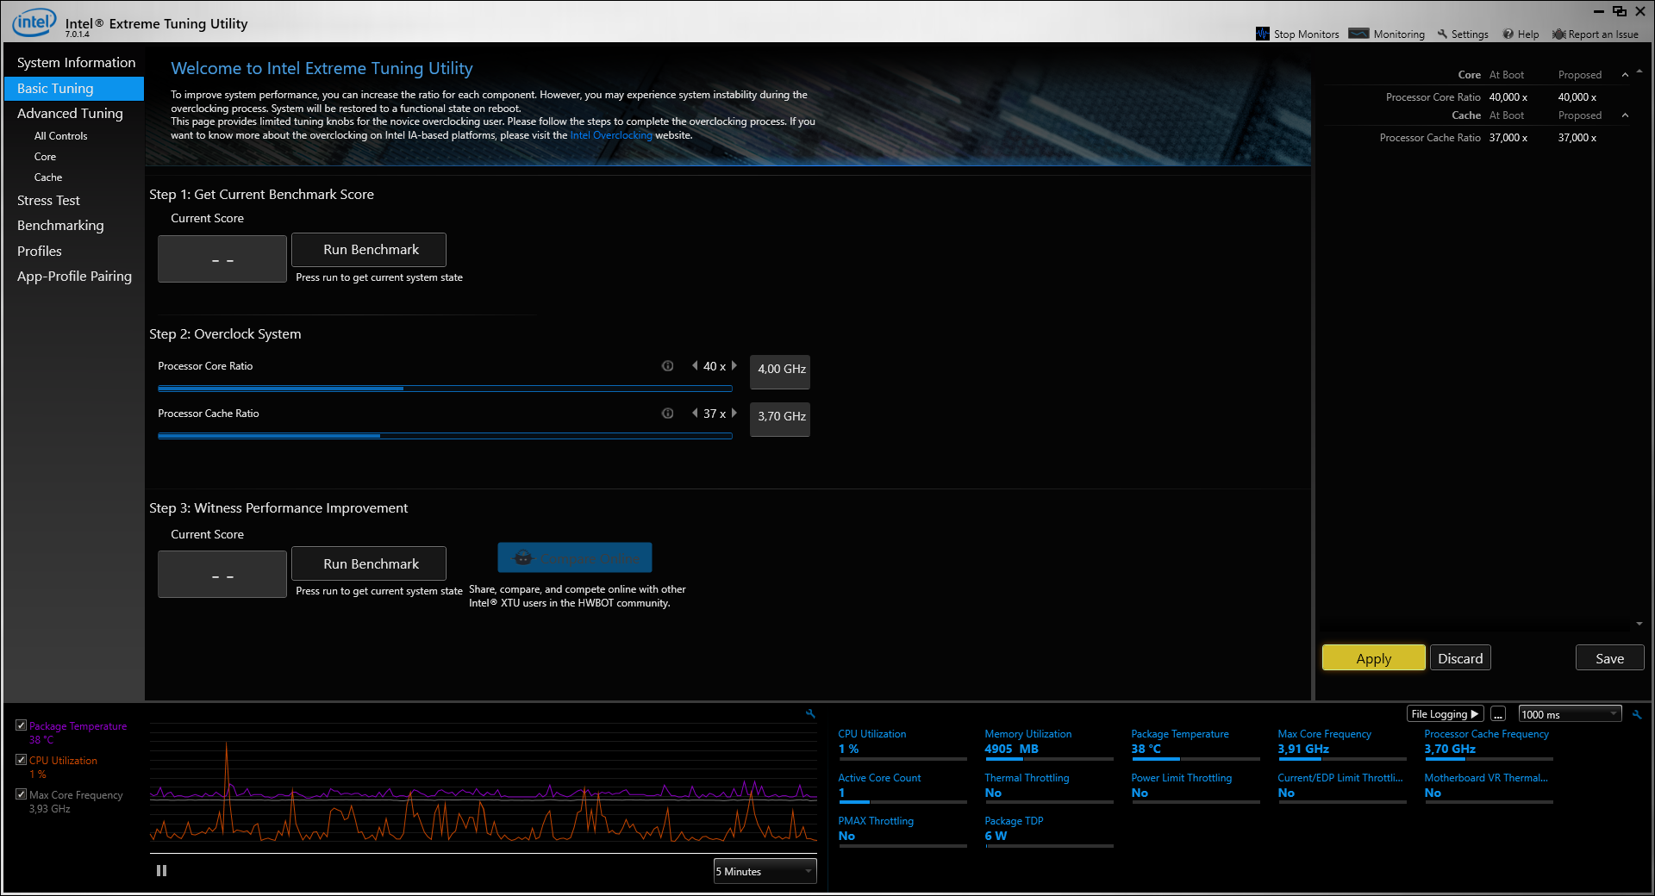Image resolution: width=1655 pixels, height=896 pixels.
Task: Disable Max Core Frequency checkbox
Action: [22, 794]
